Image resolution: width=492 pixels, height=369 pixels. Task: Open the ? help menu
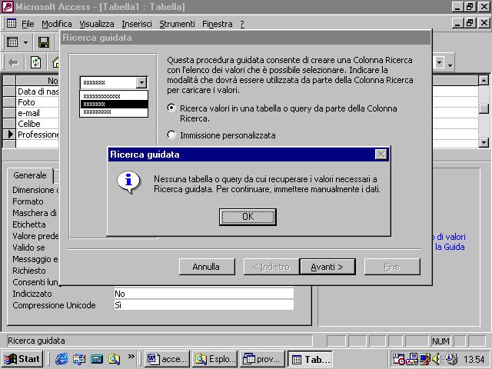click(242, 24)
